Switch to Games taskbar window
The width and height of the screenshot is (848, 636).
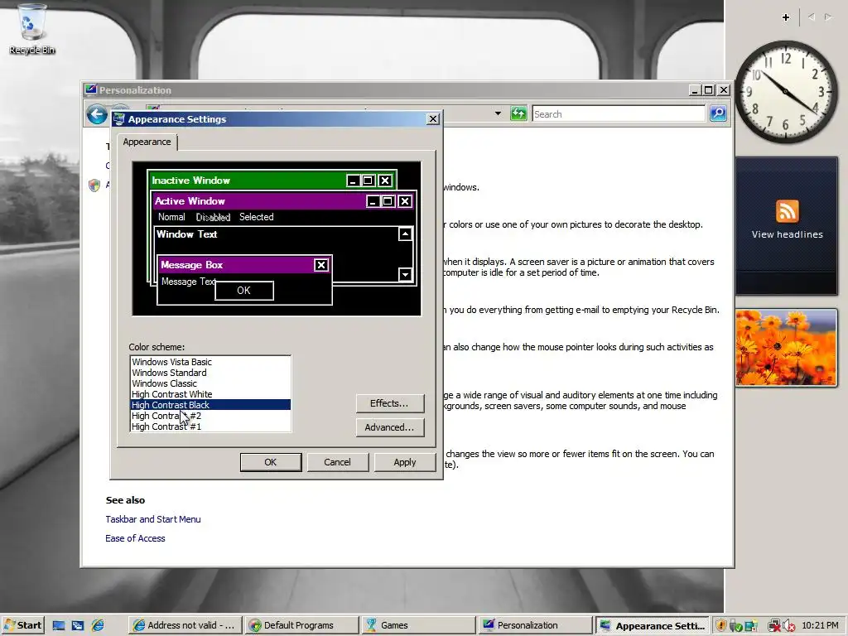click(x=418, y=625)
